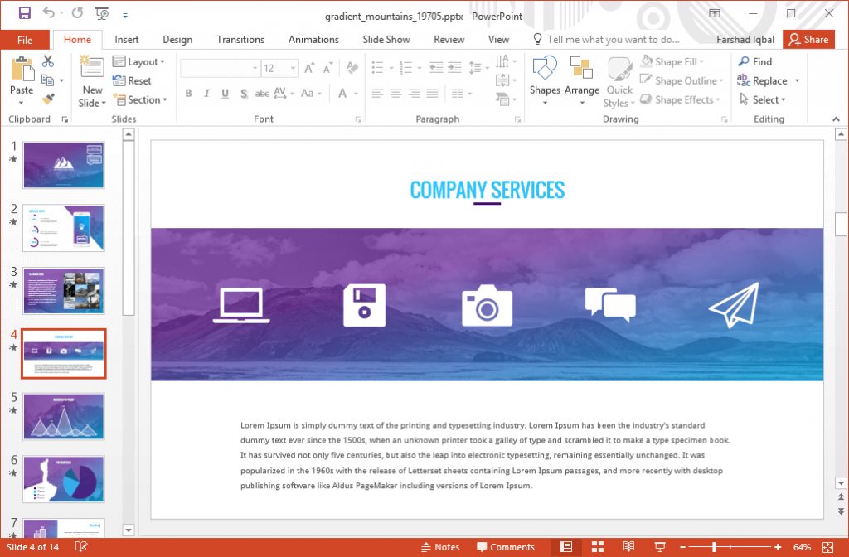The image size is (849, 557).
Task: Switch to Slide Sorter view in status bar
Action: click(598, 546)
